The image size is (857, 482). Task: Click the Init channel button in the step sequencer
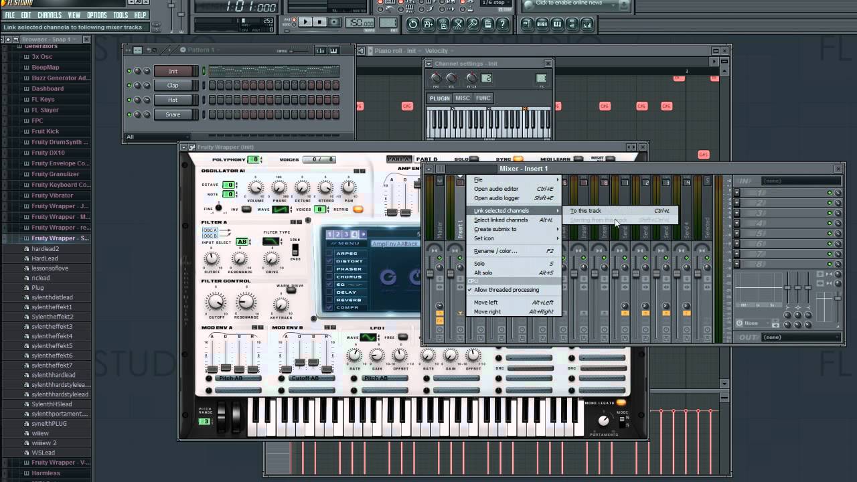(173, 71)
